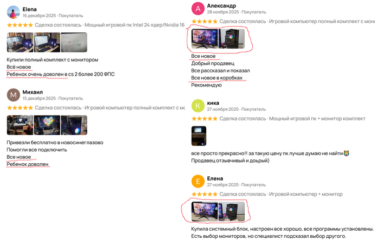The width and height of the screenshot is (379, 247).
Task: View the monitor photo in Елена's review
Action: [x=205, y=211]
